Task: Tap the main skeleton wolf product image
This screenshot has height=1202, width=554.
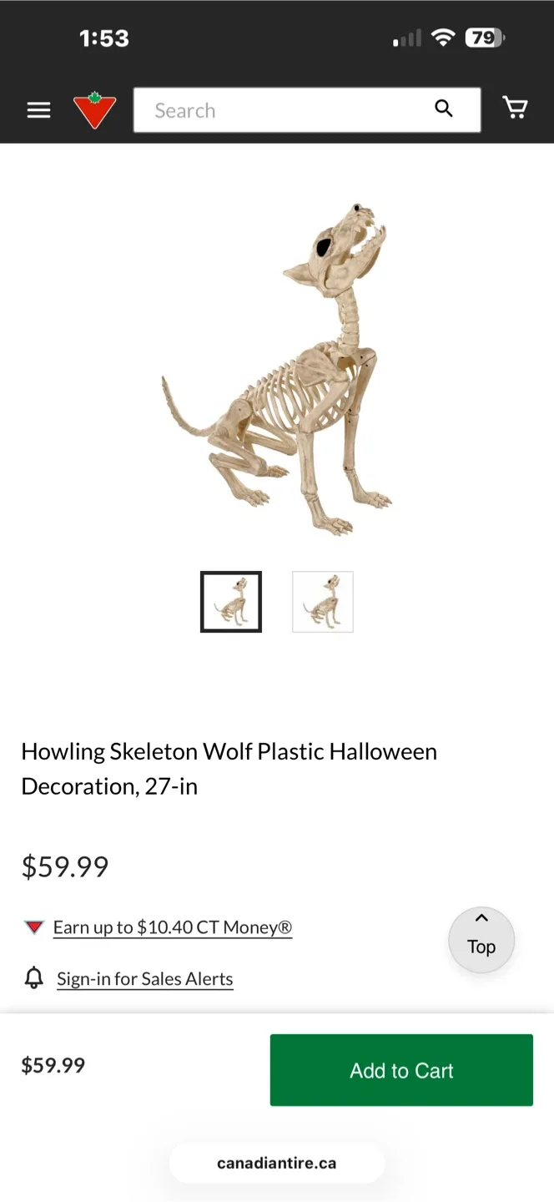Action: click(x=277, y=367)
